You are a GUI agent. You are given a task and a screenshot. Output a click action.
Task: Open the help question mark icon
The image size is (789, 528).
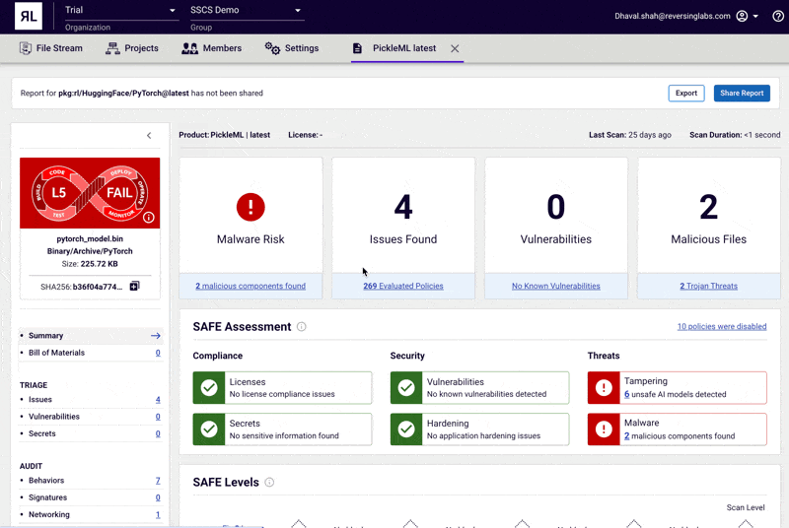[x=778, y=16]
